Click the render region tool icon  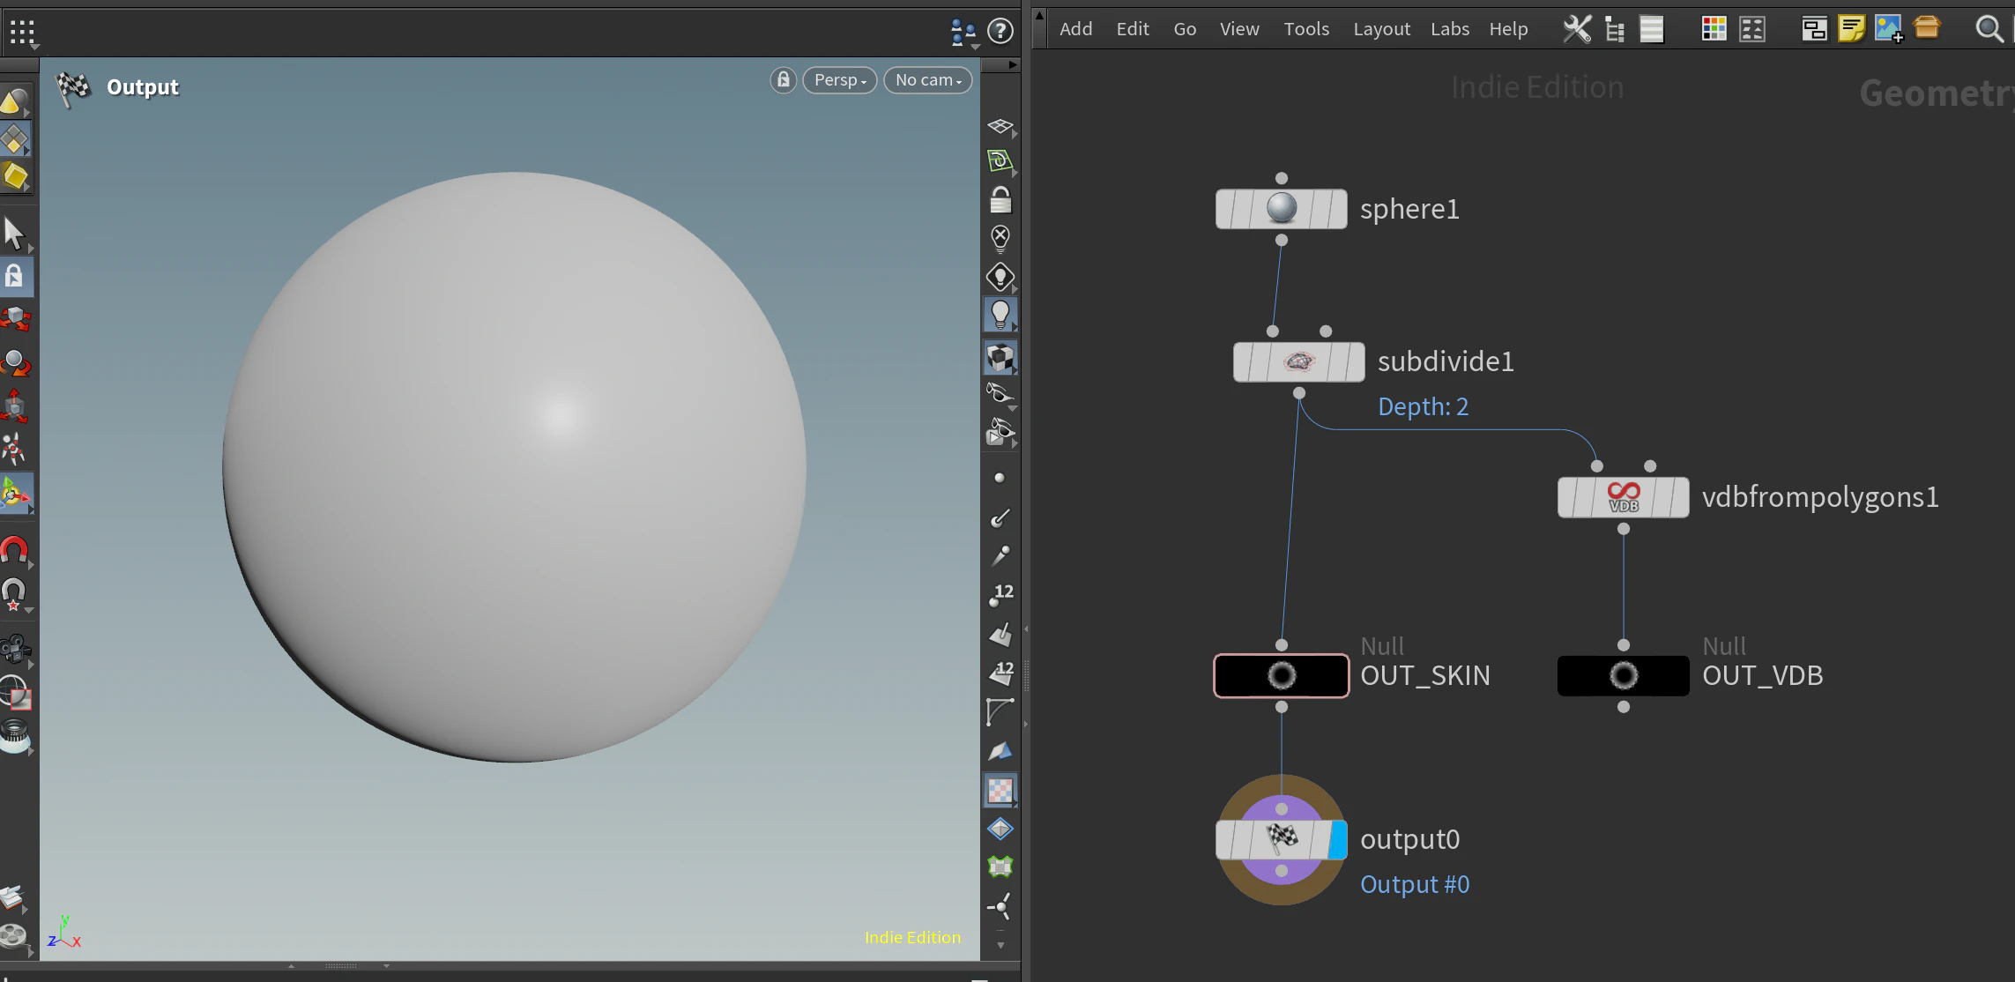coord(15,693)
